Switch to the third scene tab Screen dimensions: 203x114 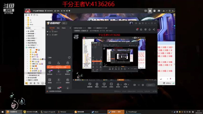64,28
